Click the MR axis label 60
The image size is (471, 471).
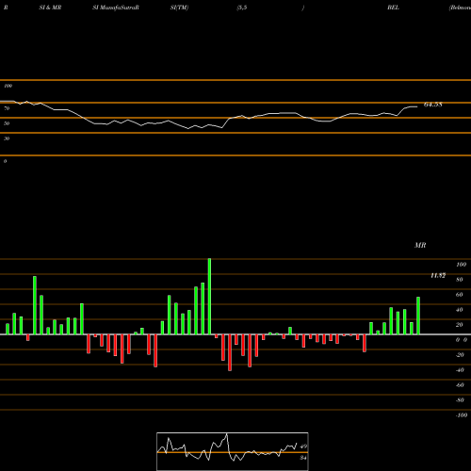(459, 295)
